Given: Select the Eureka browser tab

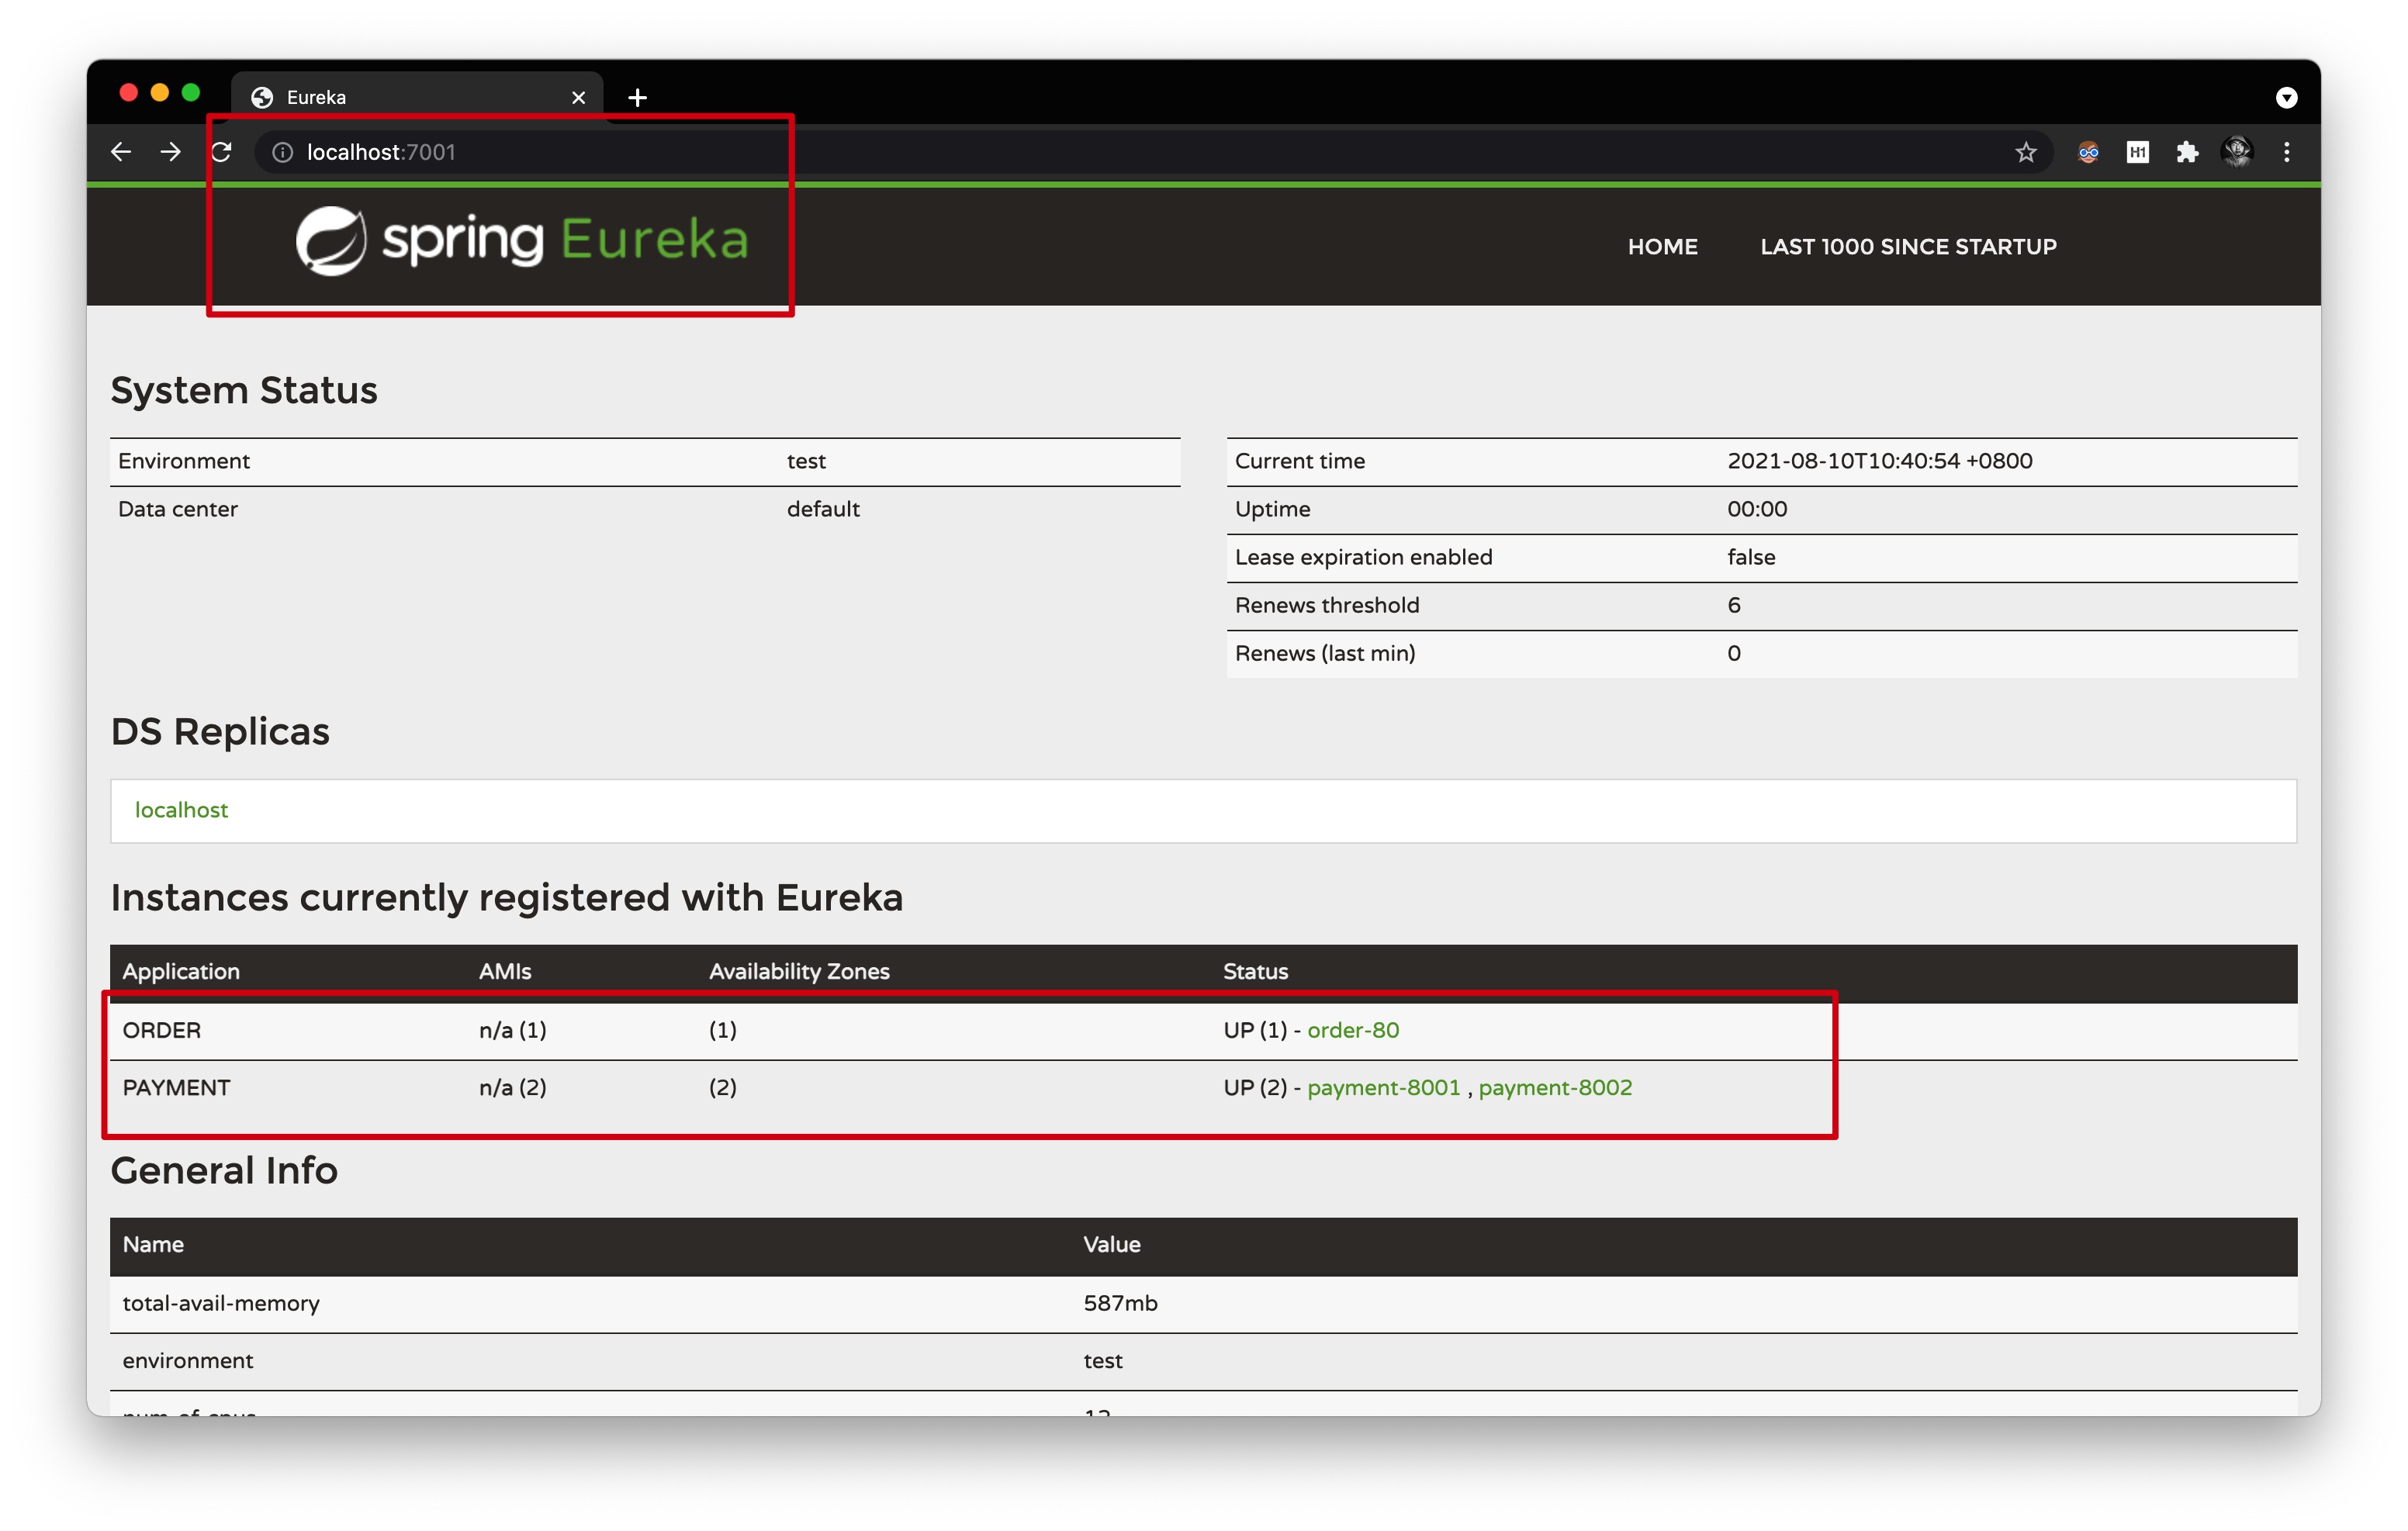Looking at the screenshot, I should pyautogui.click(x=416, y=97).
